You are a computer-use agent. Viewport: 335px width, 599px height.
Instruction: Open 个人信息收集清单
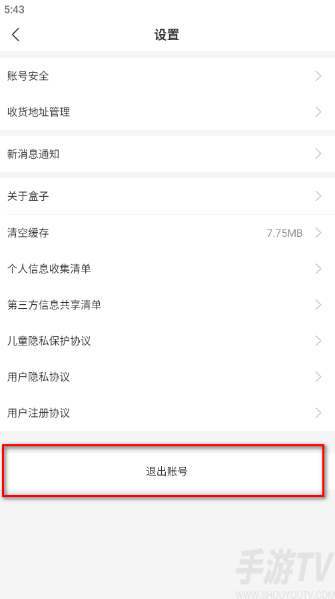168,269
